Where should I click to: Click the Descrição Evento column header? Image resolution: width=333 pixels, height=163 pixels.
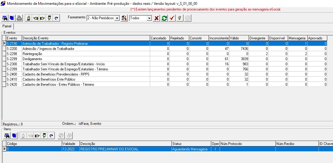pyautogui.click(x=86, y=38)
